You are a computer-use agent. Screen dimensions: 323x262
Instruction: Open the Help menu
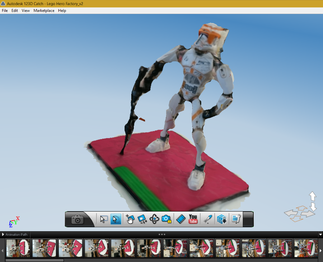click(x=62, y=10)
